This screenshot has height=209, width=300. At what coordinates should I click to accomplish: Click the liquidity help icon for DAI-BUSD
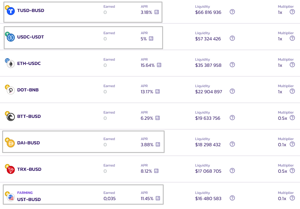pyautogui.click(x=232, y=144)
